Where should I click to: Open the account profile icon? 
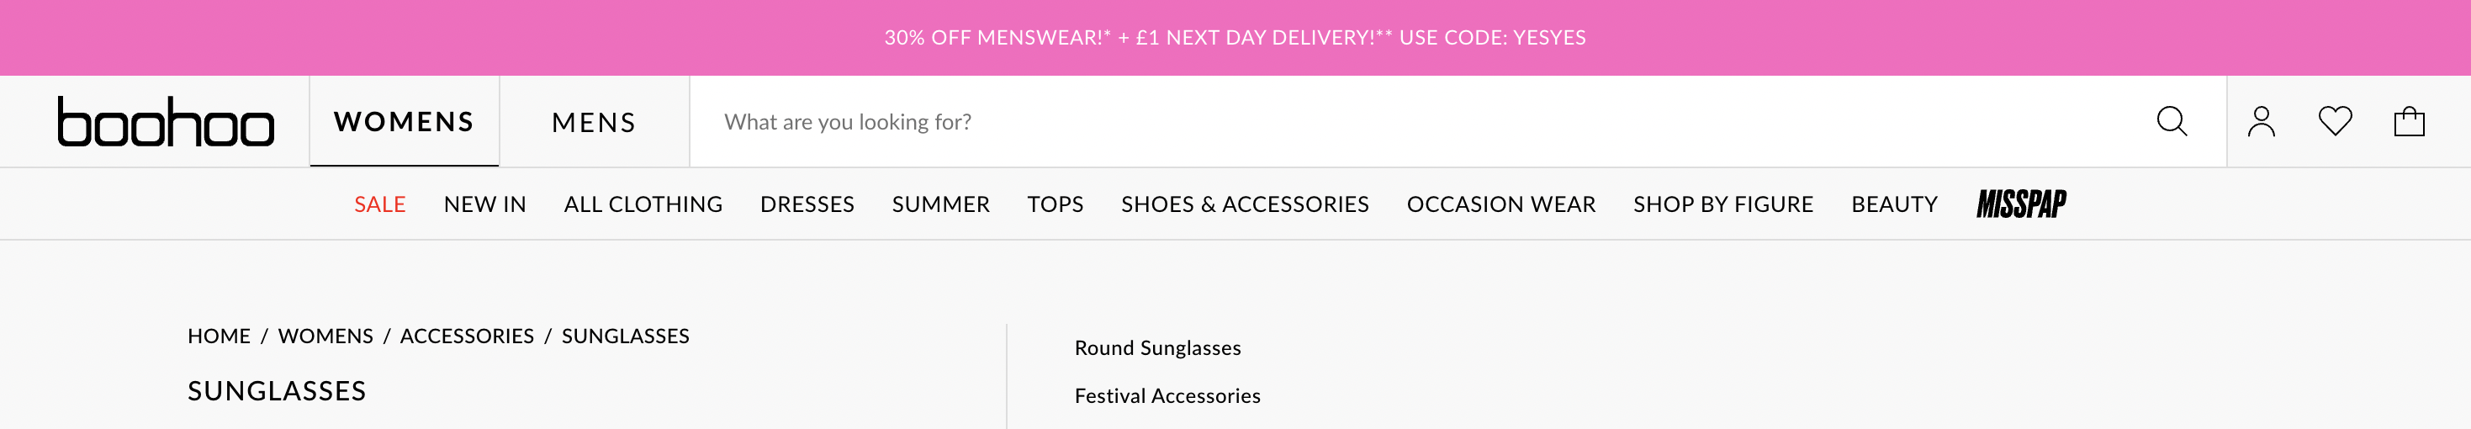click(2261, 122)
